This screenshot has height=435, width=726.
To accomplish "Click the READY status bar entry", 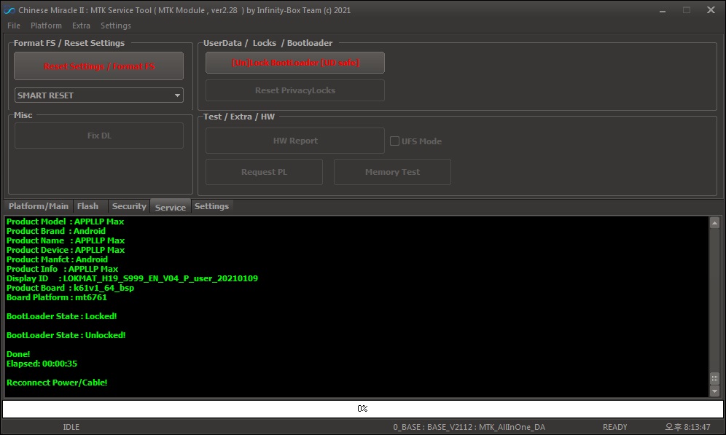I will (x=615, y=427).
